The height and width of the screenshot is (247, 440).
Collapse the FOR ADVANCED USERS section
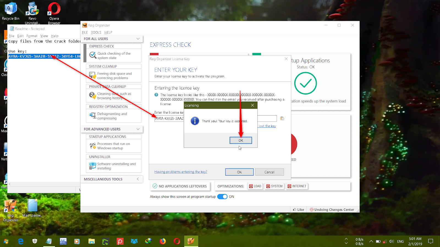138,129
